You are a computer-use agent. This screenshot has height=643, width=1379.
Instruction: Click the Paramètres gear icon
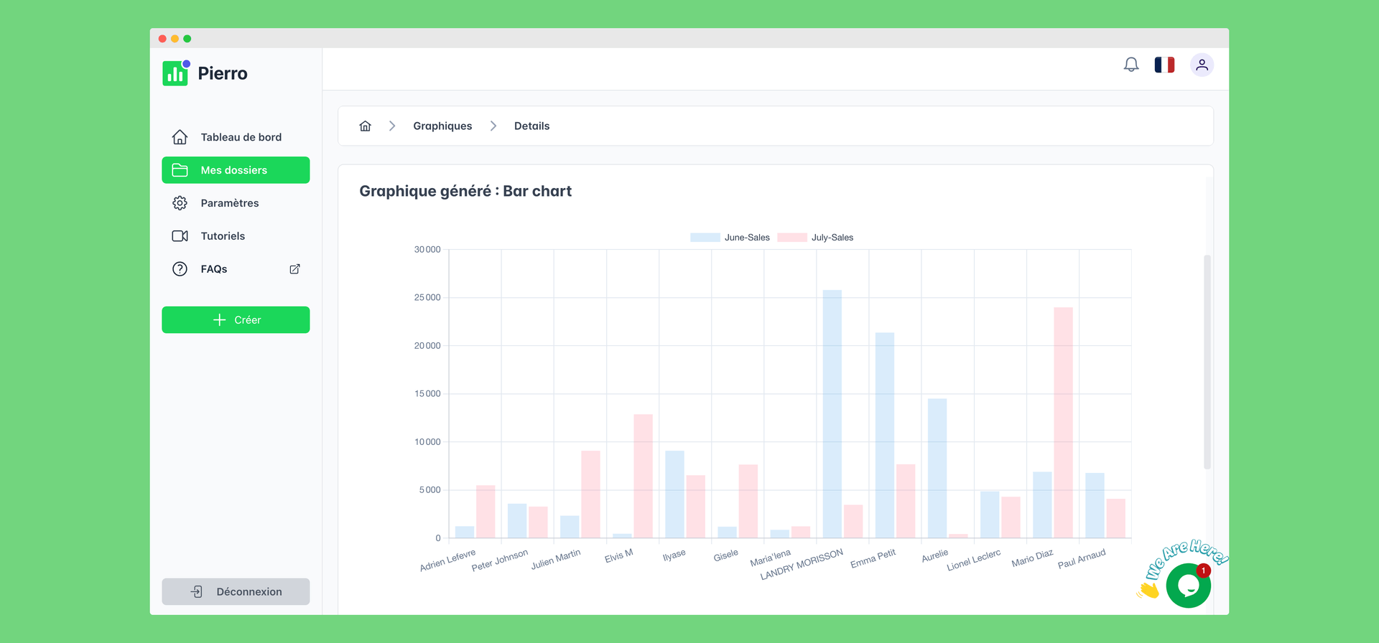[x=180, y=203]
